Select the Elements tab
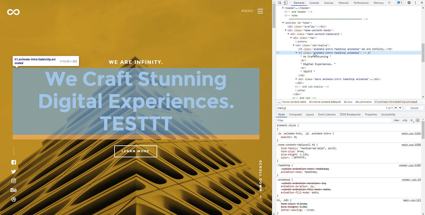Image resolution: width=425 pixels, height=215 pixels. click(x=299, y=3)
